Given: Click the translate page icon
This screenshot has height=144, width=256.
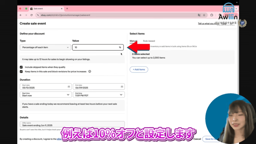Looking at the screenshot, I should pyautogui.click(x=199, y=15).
